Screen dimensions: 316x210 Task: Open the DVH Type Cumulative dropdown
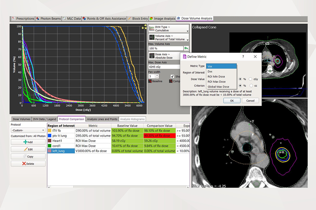pos(169,29)
